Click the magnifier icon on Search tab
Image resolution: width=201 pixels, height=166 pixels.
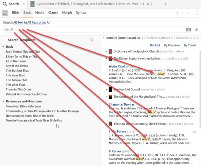[5, 4]
